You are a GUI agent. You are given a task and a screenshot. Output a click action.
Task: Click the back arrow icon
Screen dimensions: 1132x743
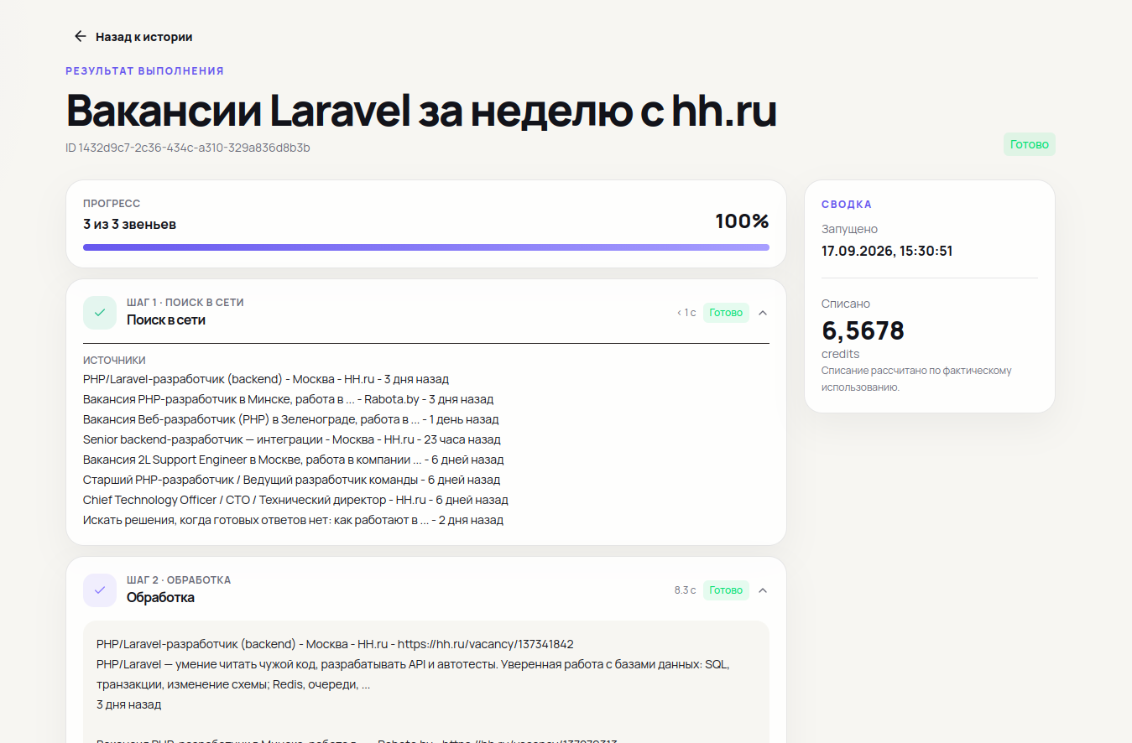(x=81, y=36)
